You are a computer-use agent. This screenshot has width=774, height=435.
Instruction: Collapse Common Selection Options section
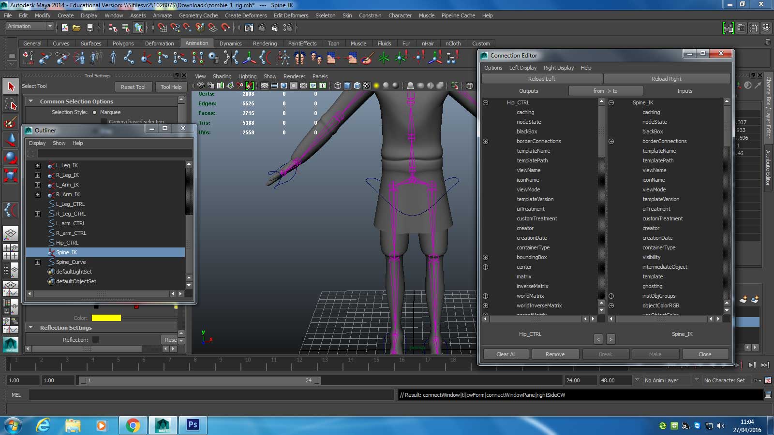point(31,101)
